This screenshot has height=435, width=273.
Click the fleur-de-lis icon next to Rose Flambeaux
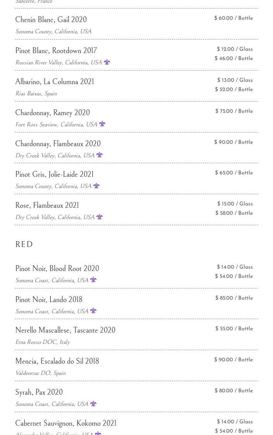tap(100, 217)
